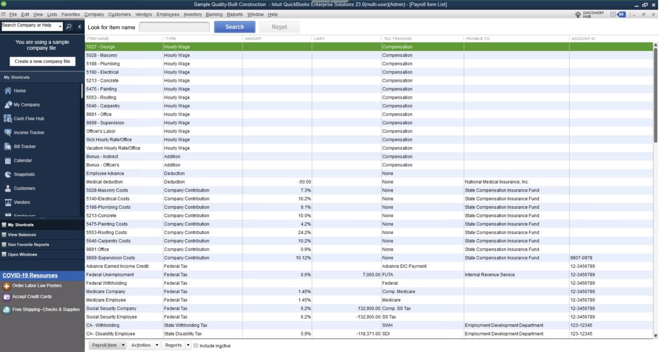
Task: Select the 5553-Roofing Costs row
Action: 369,233
